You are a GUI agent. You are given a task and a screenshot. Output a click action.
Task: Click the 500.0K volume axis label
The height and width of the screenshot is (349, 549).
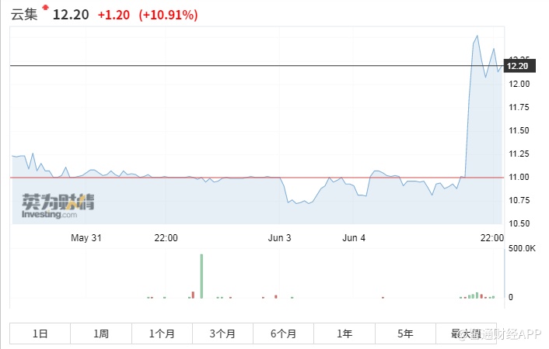coord(522,248)
